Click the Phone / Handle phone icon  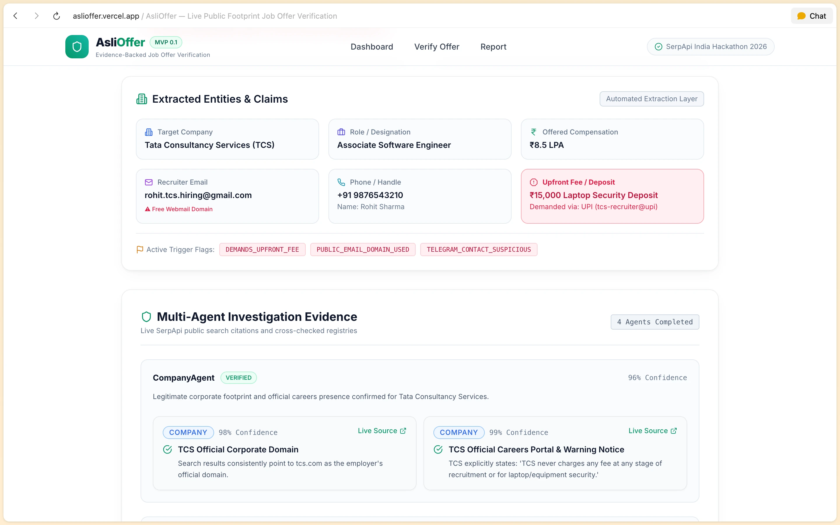(341, 182)
